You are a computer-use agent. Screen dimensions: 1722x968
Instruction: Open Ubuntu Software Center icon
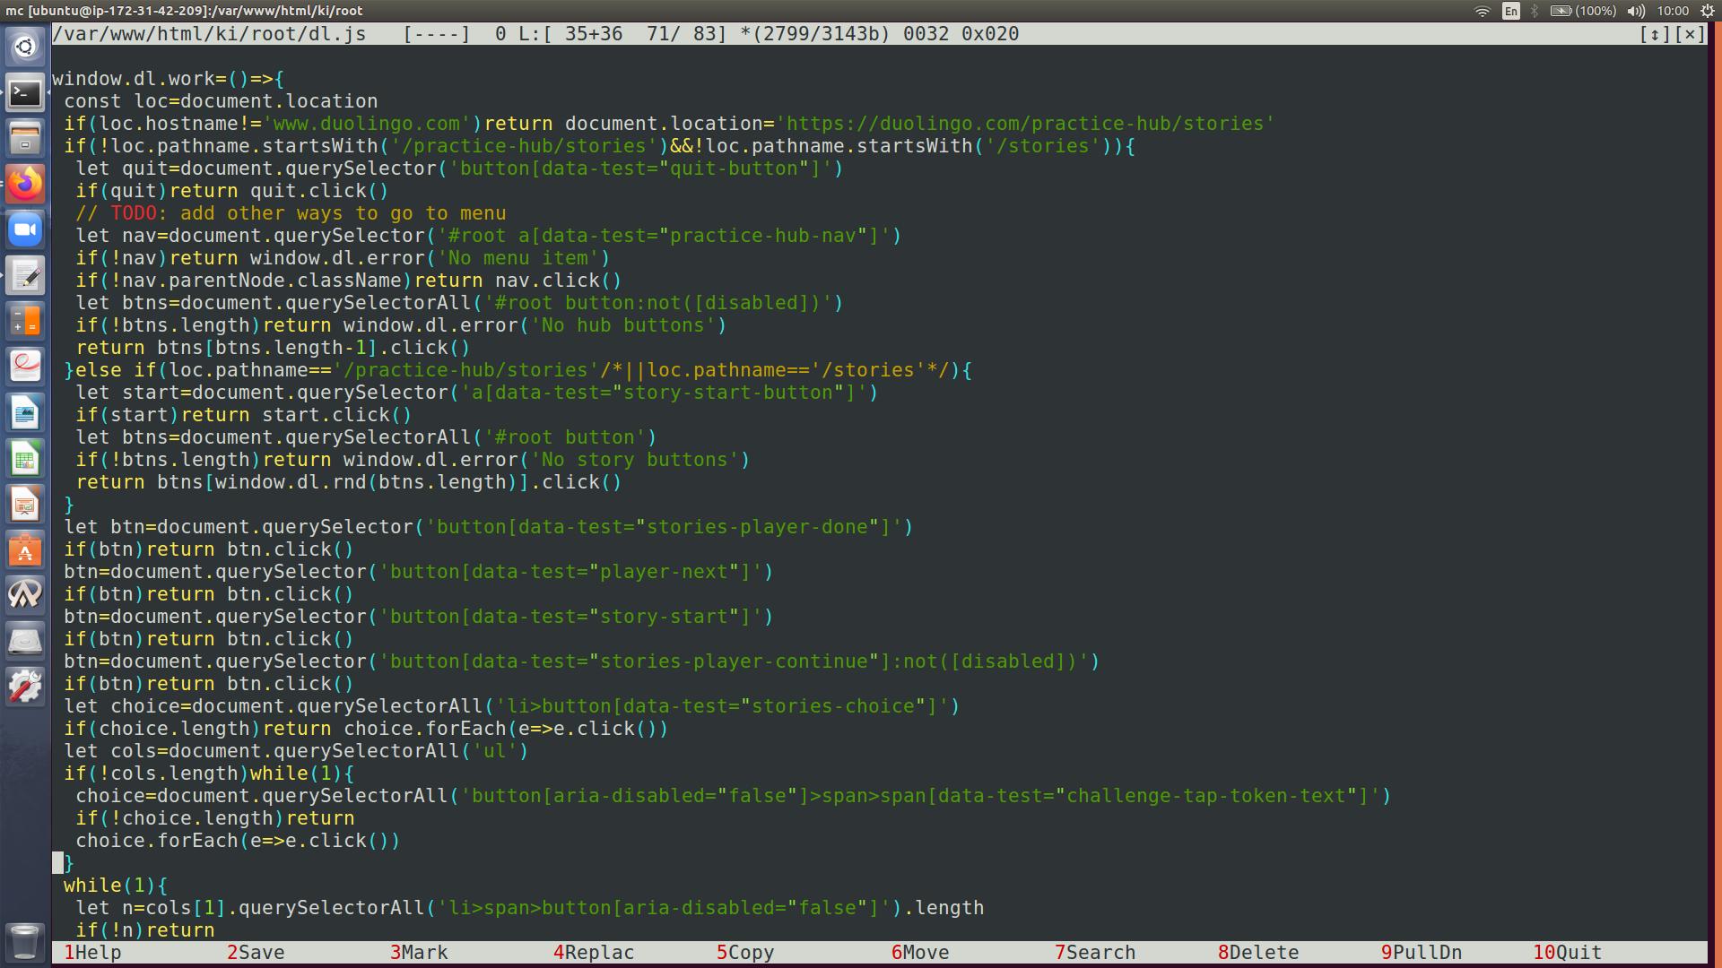[25, 549]
